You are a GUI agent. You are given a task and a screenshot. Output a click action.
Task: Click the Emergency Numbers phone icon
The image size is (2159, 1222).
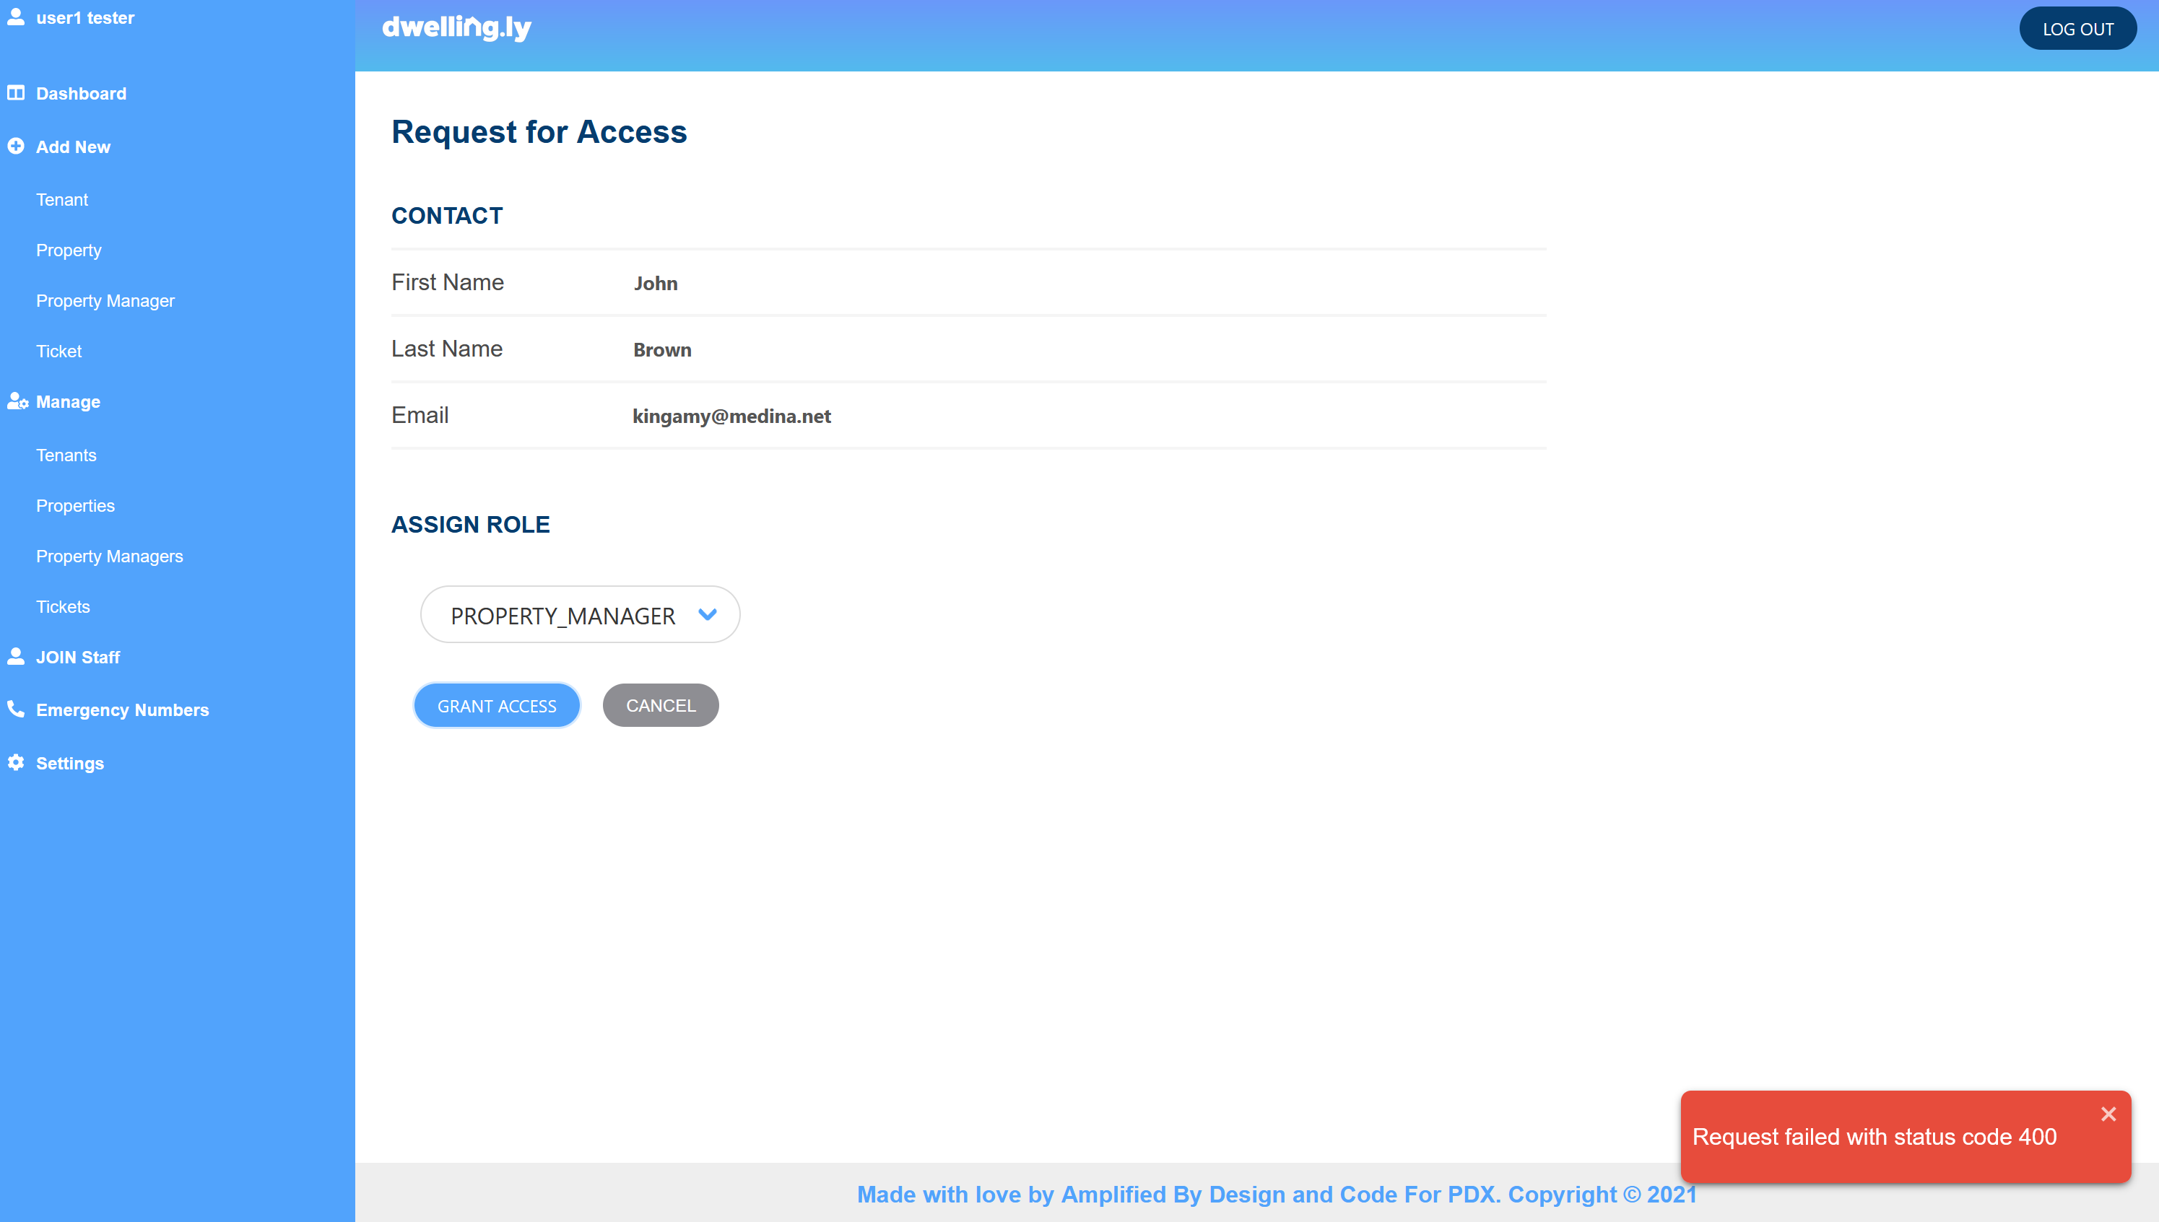tap(16, 710)
